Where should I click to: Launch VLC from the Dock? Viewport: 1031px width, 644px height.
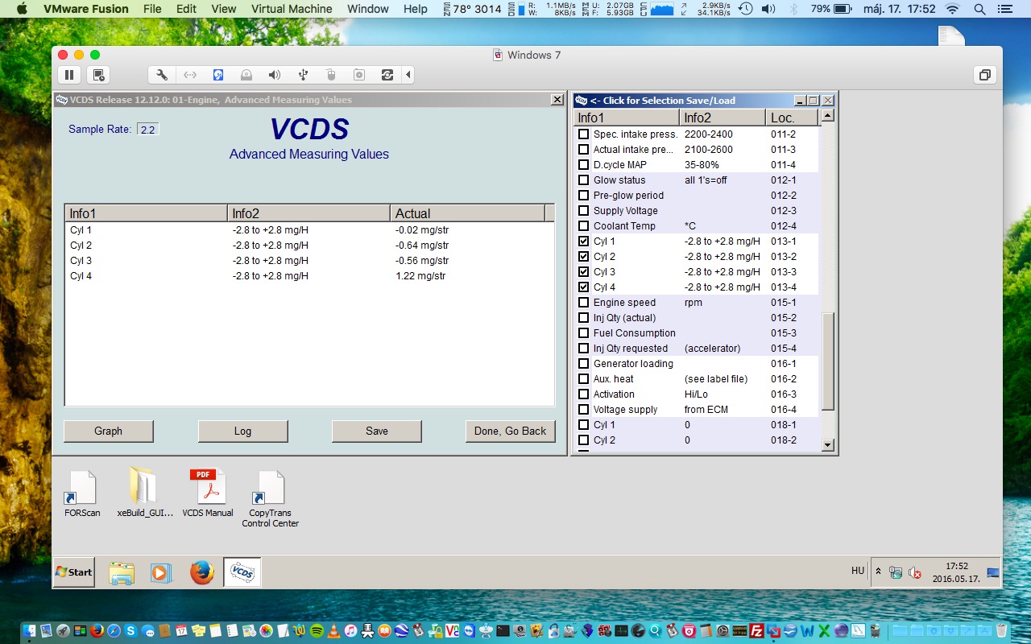click(x=333, y=631)
